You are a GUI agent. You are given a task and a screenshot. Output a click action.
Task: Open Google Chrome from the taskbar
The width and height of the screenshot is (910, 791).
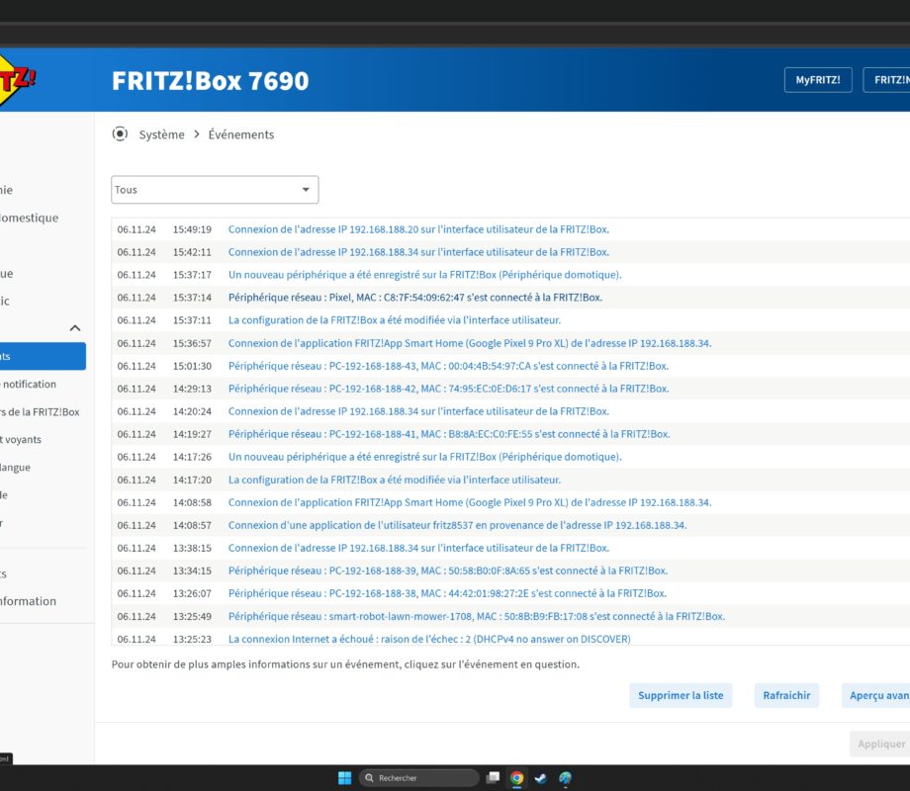tap(516, 778)
